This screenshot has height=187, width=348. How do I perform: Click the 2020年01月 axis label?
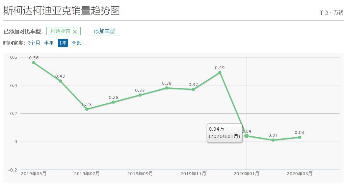pos(246,173)
